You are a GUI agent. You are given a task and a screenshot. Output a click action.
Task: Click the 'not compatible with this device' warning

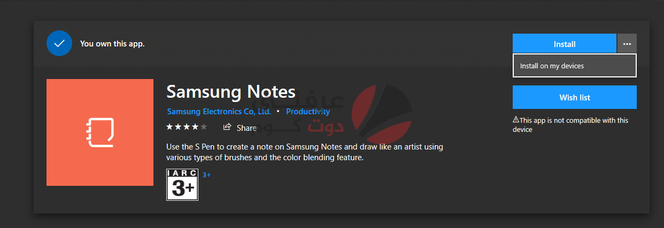pos(570,124)
